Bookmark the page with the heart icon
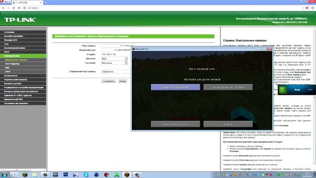Screen dimensions: 316x178 click(x=307, y=8)
